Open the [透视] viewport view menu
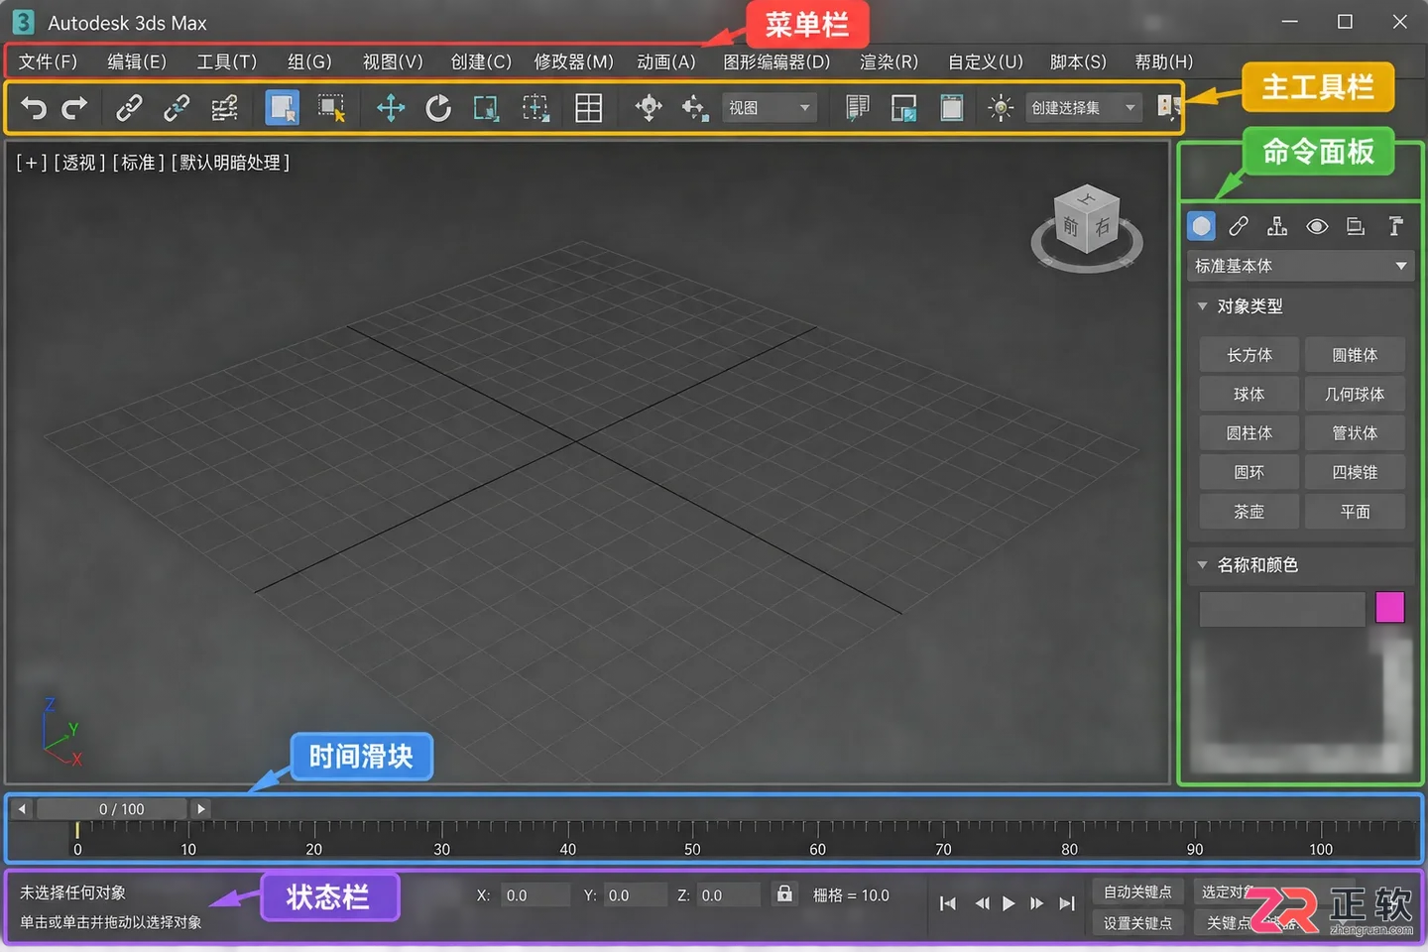1428x952 pixels. [x=79, y=163]
